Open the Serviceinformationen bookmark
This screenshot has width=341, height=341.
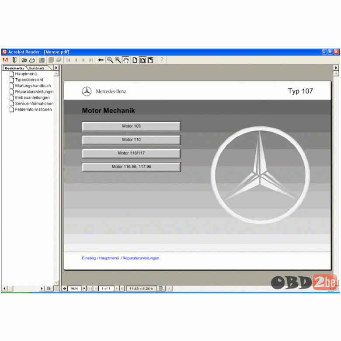click(34, 104)
